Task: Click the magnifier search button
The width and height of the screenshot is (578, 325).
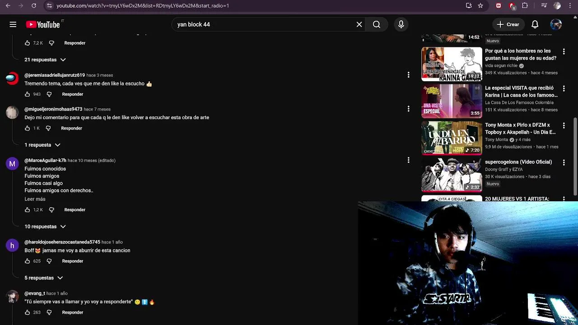Action: pyautogui.click(x=377, y=24)
